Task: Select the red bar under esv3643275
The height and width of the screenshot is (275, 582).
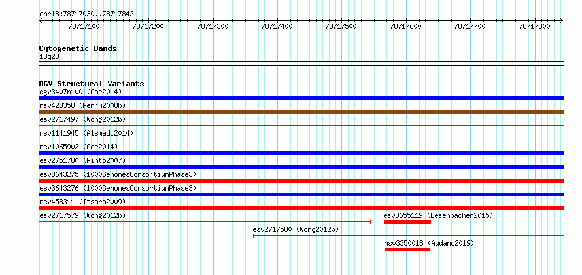Action: [301, 181]
